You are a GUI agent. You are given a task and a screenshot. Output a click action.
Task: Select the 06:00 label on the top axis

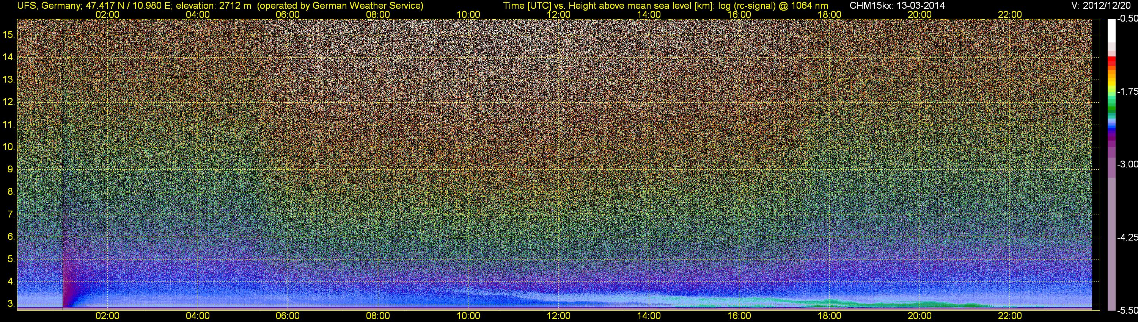pyautogui.click(x=288, y=14)
